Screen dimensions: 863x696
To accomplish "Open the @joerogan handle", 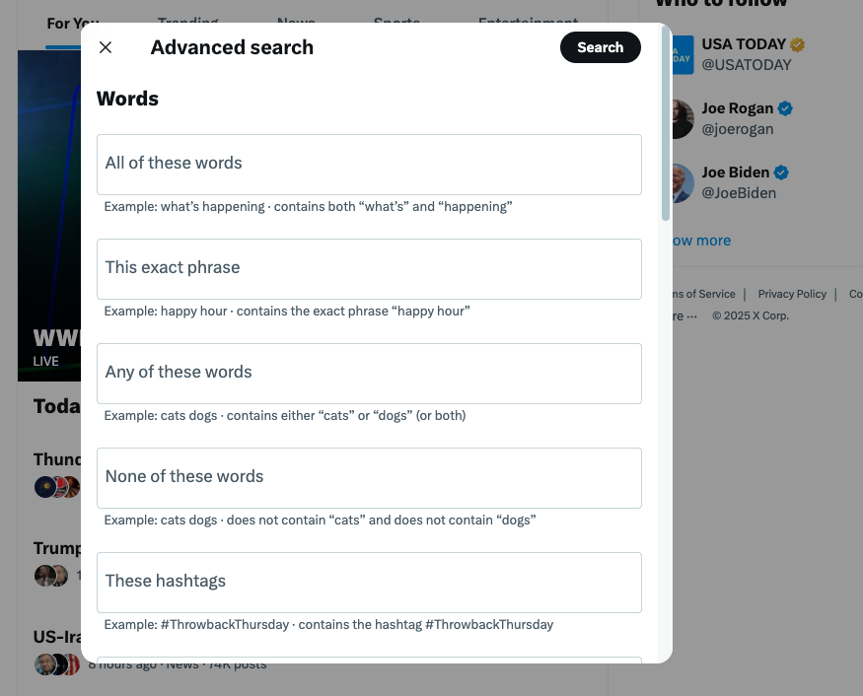I will (738, 129).
